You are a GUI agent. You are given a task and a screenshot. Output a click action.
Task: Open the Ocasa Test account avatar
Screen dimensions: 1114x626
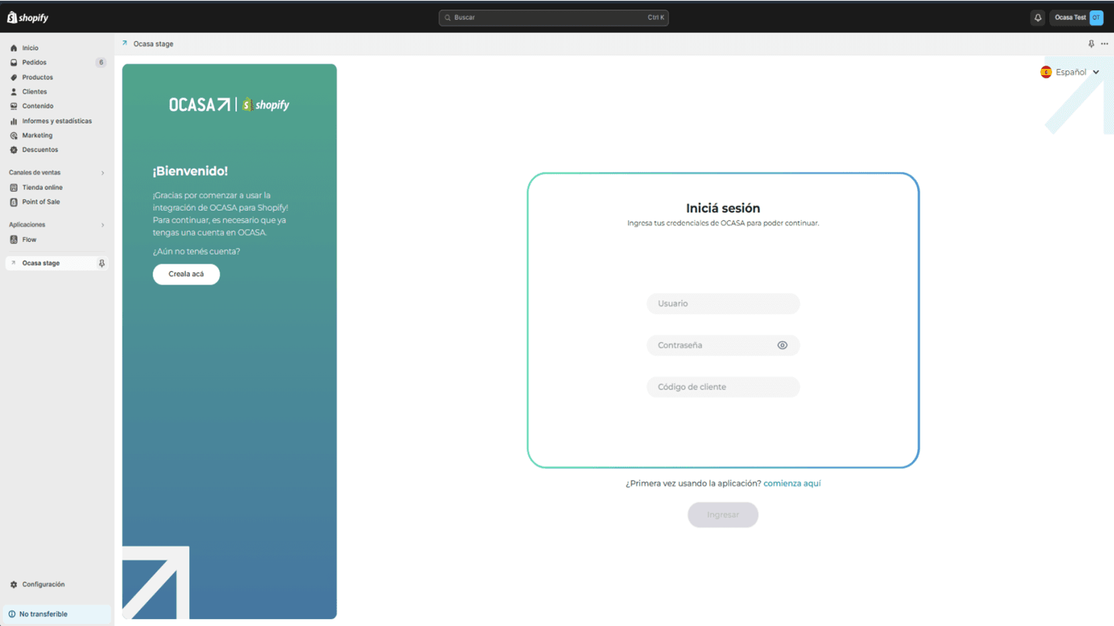click(x=1096, y=17)
